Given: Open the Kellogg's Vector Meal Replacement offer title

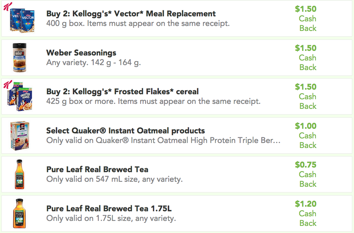Looking at the screenshot, I should (131, 14).
